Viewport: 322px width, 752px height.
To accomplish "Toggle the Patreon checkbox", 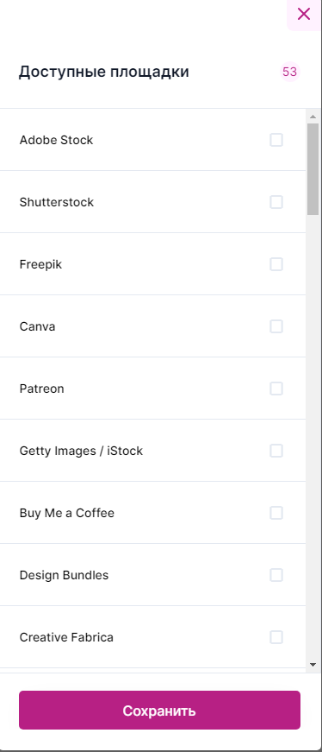I will tap(276, 389).
